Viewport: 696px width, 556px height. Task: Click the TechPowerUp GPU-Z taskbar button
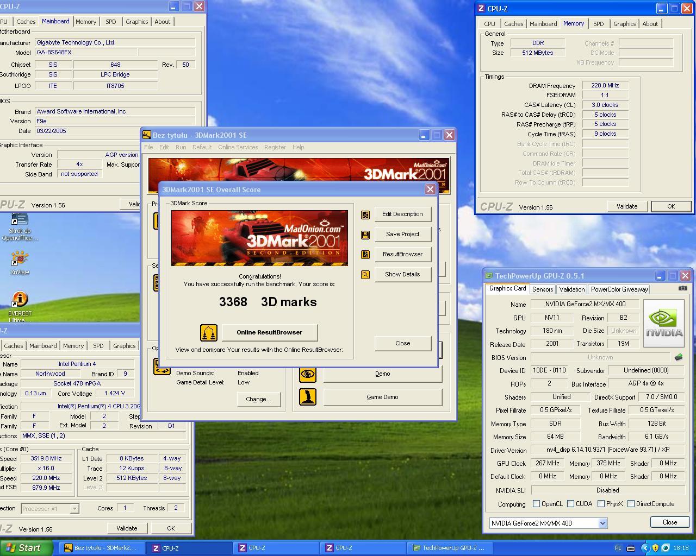coord(450,548)
